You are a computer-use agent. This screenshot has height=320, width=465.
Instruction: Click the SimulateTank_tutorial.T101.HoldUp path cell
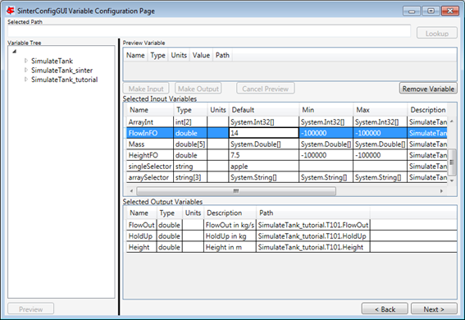pyautogui.click(x=312, y=236)
